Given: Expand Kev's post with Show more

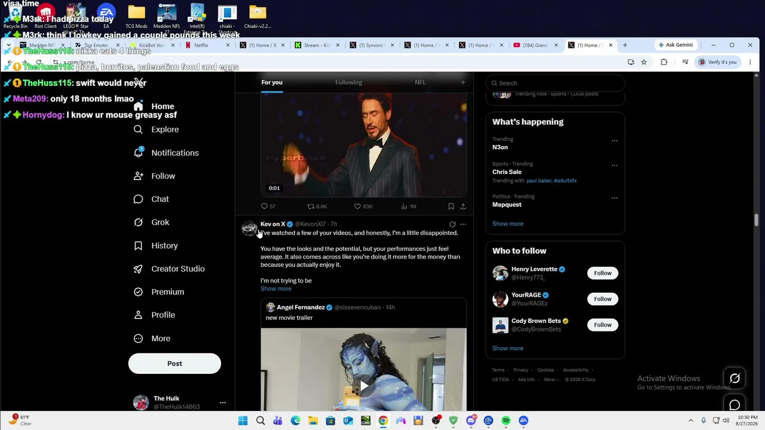Looking at the screenshot, I should [276, 289].
